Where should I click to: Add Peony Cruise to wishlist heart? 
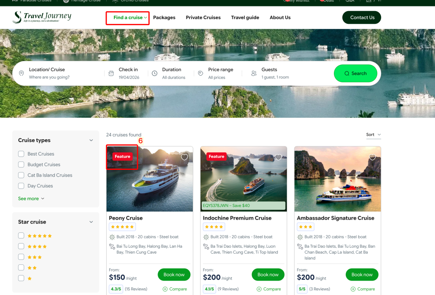184,157
